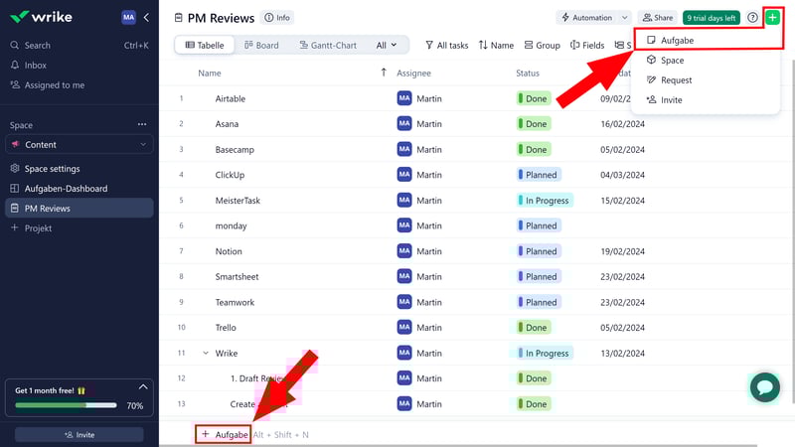Click the Status column header
This screenshot has height=447, width=795.
pyautogui.click(x=528, y=73)
